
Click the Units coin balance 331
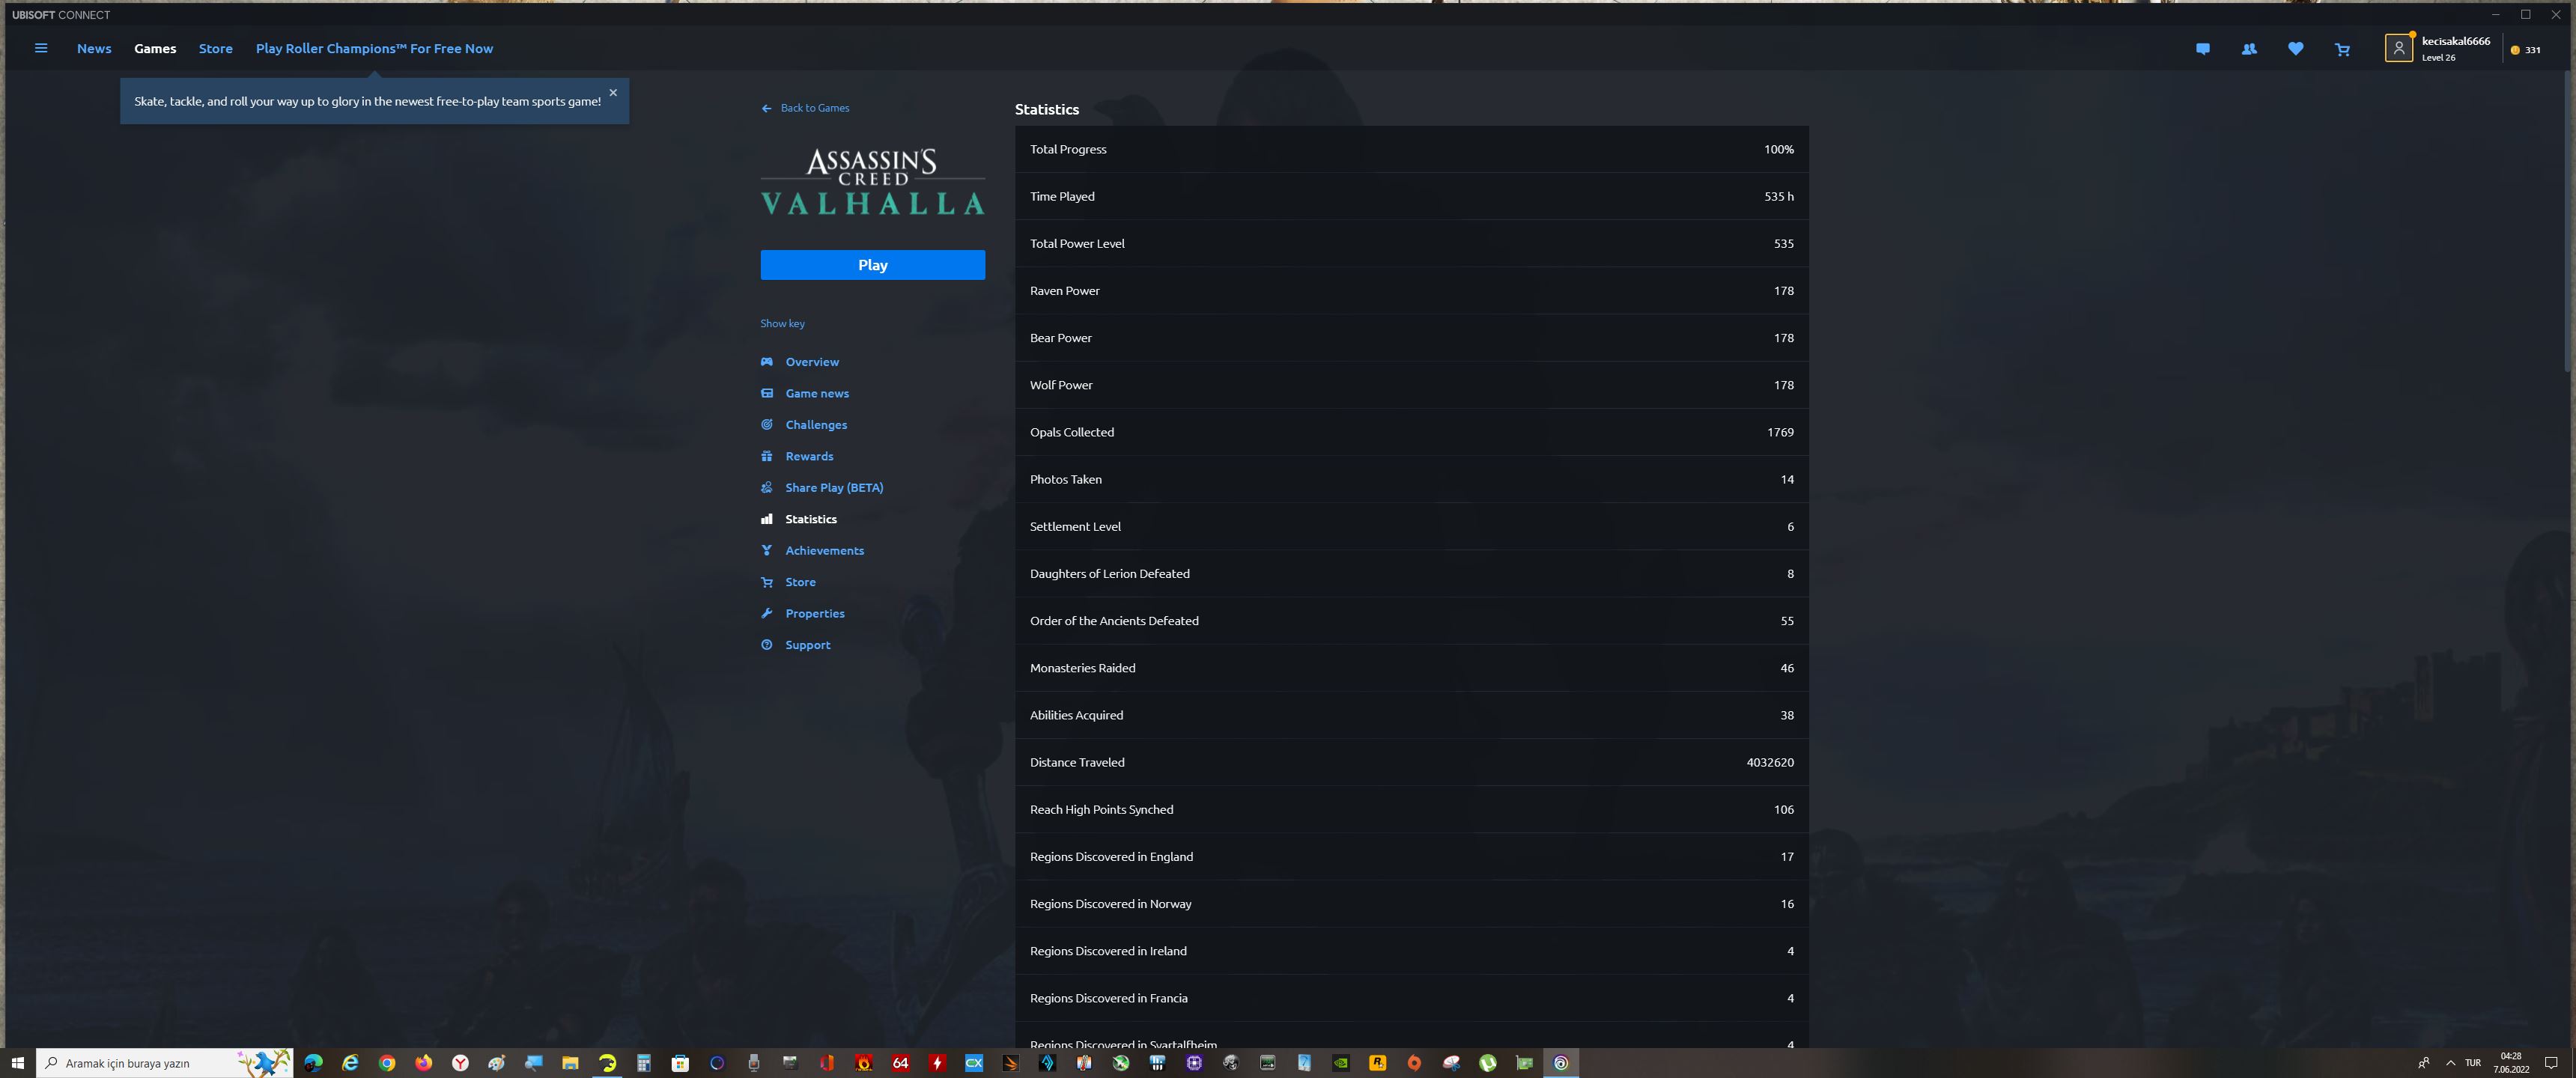point(2525,50)
